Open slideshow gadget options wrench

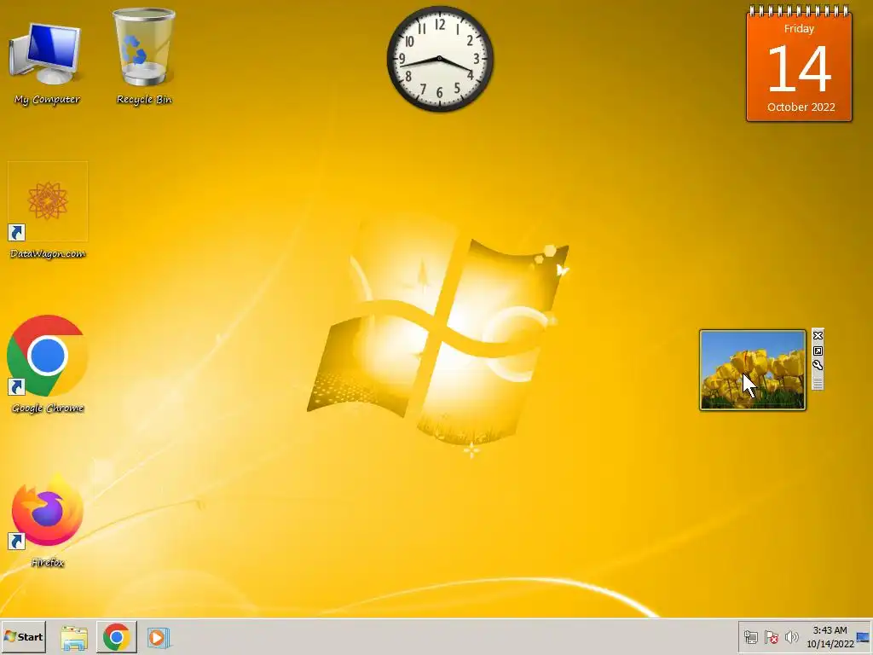coord(818,365)
